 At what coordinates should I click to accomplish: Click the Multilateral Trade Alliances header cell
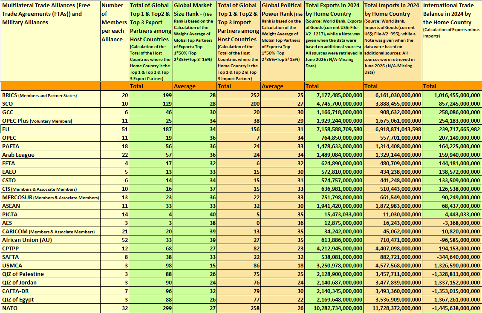pyautogui.click(x=51, y=41)
